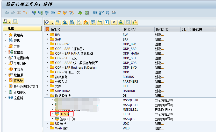Click the InfoObject triangle-grid toolbar icon
The height and width of the screenshot is (132, 216).
[59, 13]
